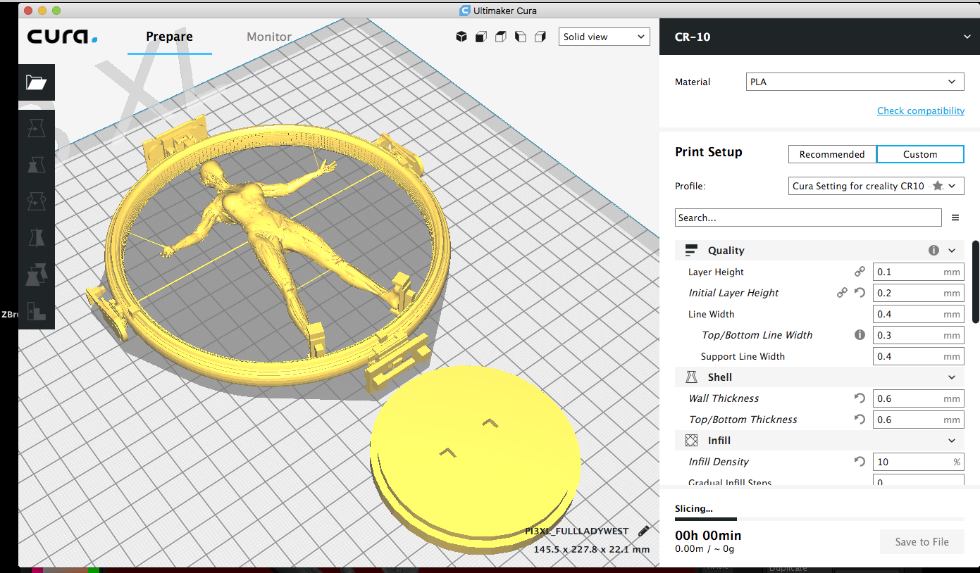The width and height of the screenshot is (980, 573).
Task: Click the Support Line Width value field
Action: pyautogui.click(x=918, y=356)
